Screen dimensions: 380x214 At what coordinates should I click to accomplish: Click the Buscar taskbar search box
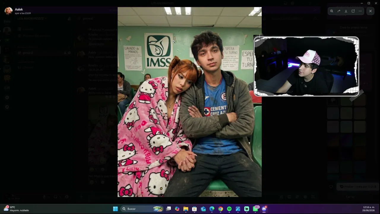point(142,209)
